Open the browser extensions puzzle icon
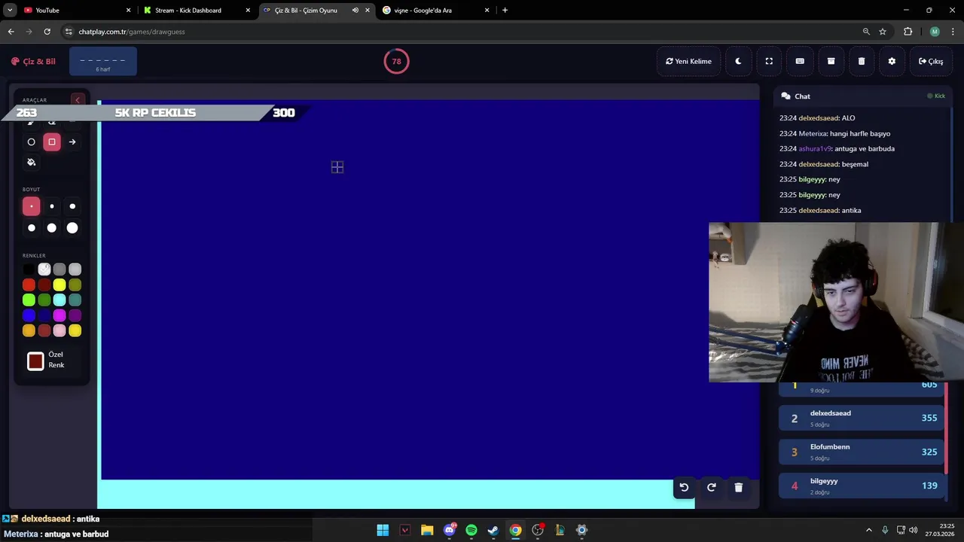 [x=908, y=32]
